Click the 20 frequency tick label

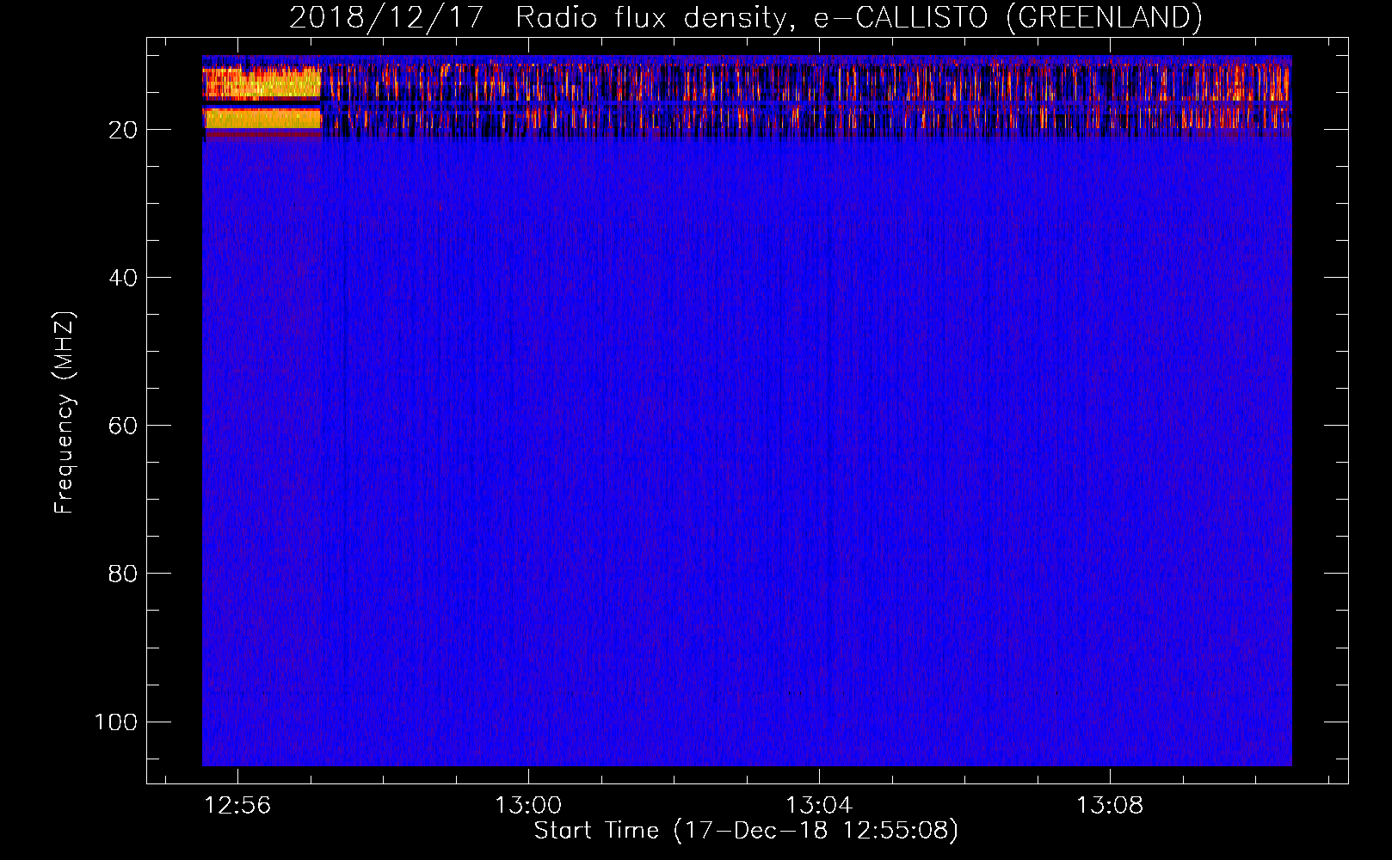(x=123, y=130)
